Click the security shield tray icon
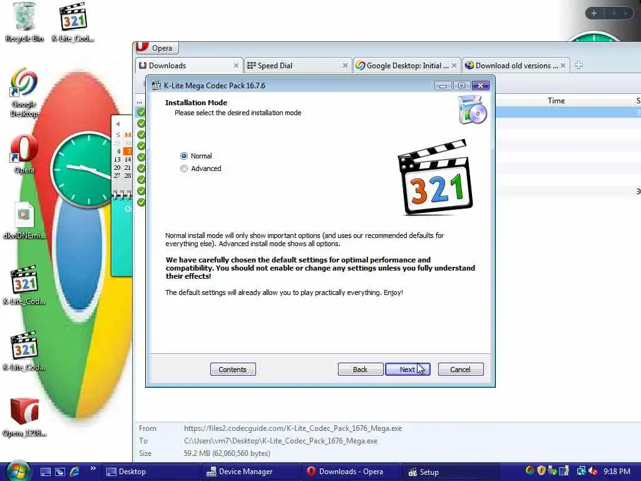Viewport: 641px width, 481px height. (x=541, y=471)
